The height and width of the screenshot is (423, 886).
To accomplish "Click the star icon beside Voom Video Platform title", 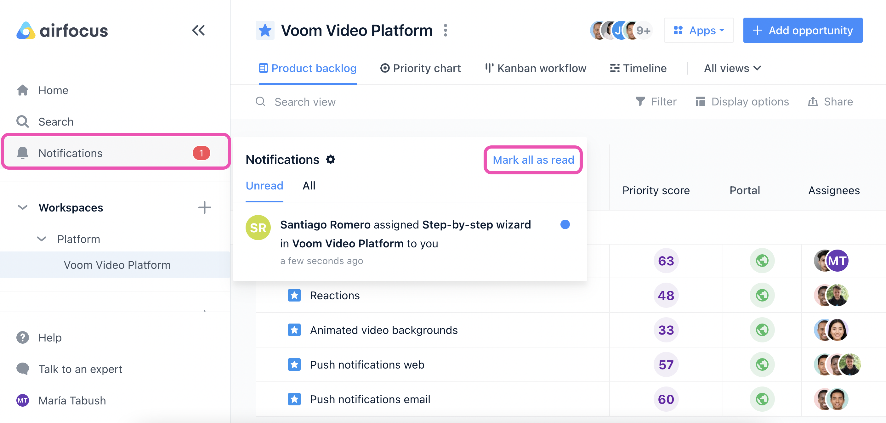I will (265, 31).
